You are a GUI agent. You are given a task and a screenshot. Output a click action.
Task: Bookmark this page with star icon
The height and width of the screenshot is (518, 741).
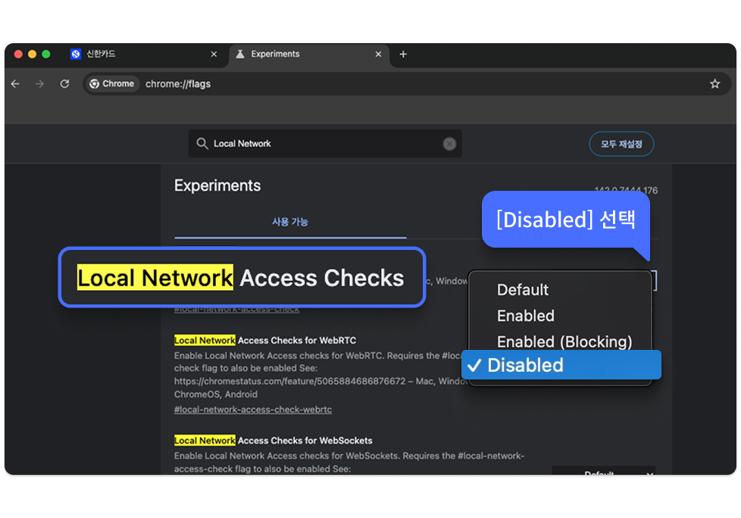coord(714,84)
